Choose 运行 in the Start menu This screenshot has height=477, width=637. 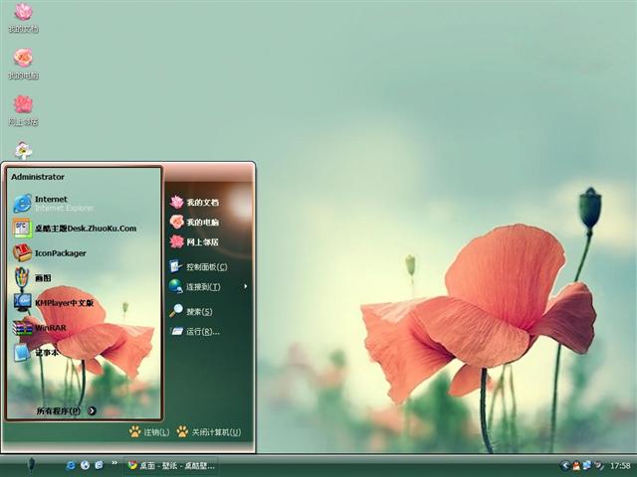pyautogui.click(x=201, y=331)
